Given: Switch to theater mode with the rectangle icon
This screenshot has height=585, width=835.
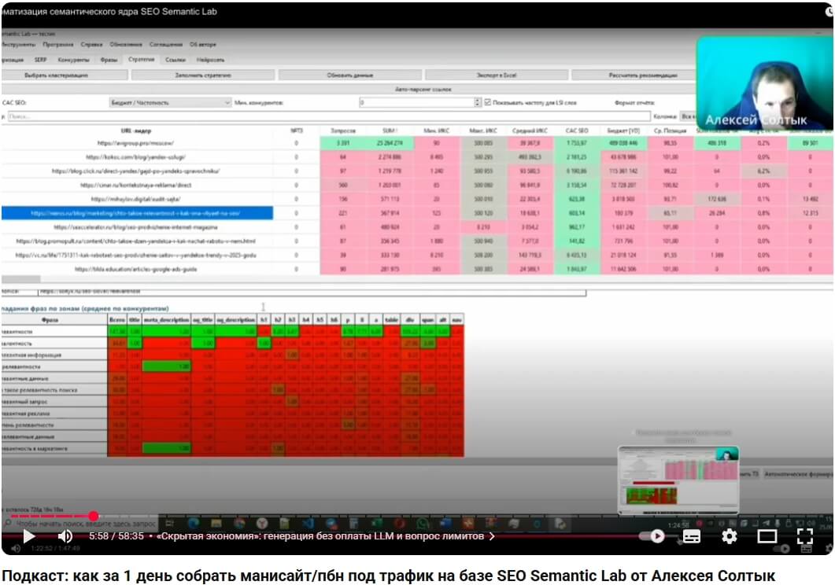Looking at the screenshot, I should tap(767, 536).
